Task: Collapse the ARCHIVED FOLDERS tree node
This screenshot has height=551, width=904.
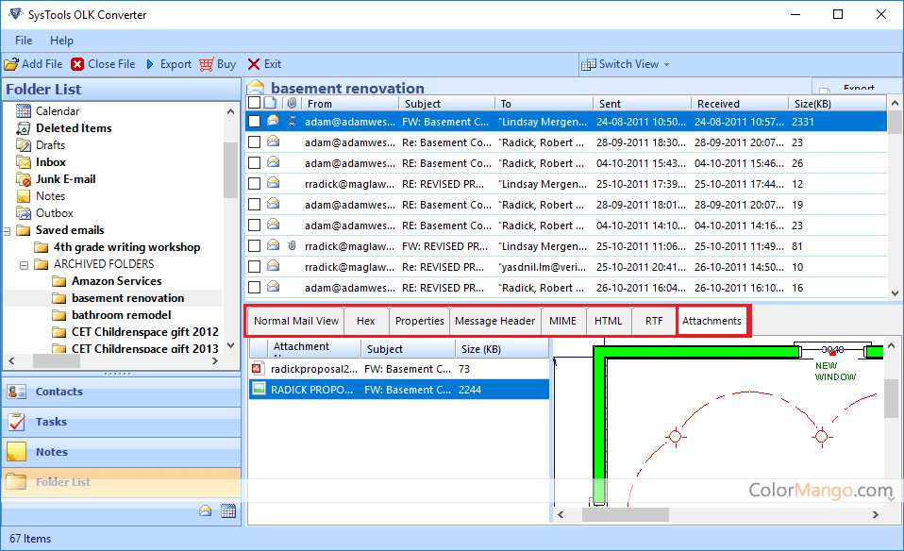Action: (x=25, y=264)
